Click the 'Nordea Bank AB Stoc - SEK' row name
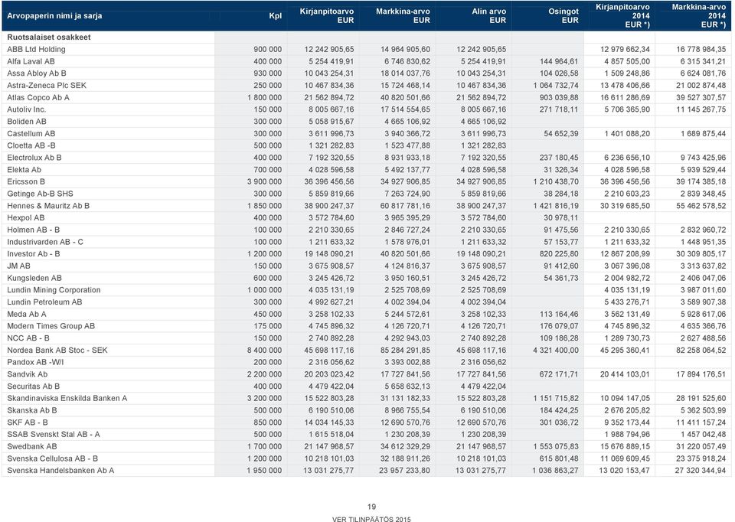The height and width of the screenshot is (522, 735). point(57,350)
